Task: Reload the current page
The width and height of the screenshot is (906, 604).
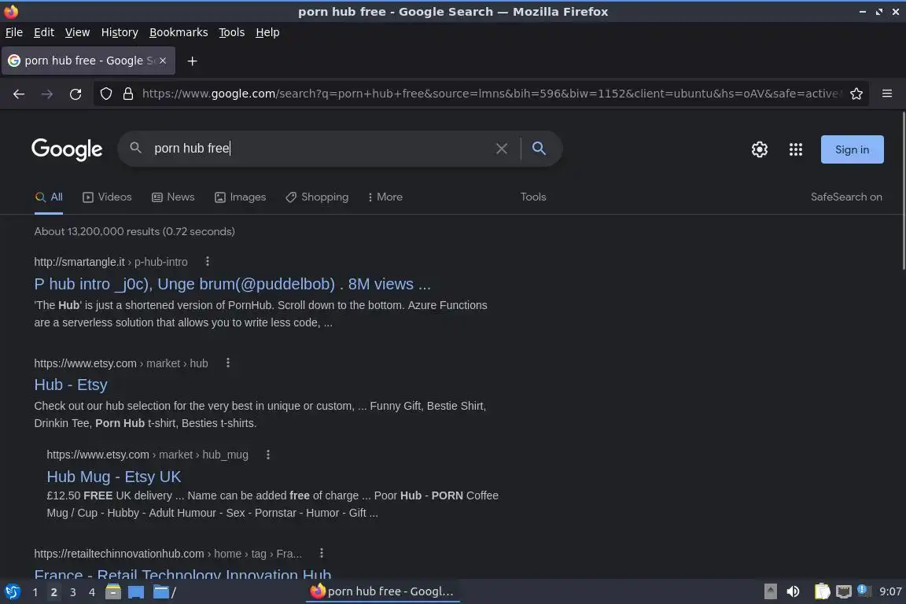Action: 75,94
